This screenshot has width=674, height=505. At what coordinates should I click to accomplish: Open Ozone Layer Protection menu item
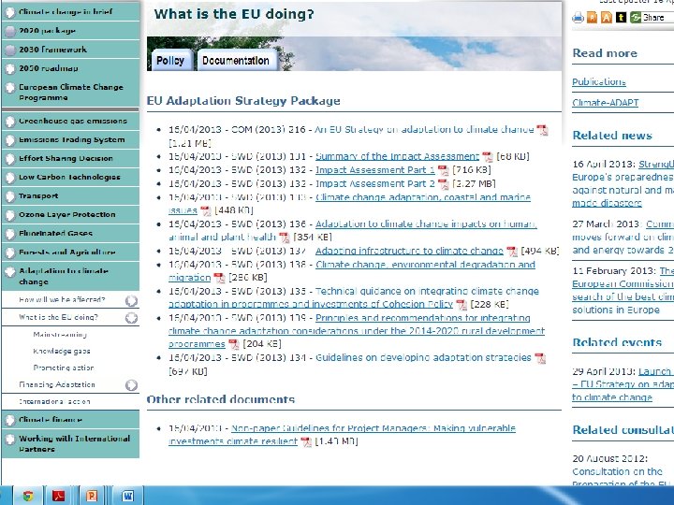[x=70, y=214]
